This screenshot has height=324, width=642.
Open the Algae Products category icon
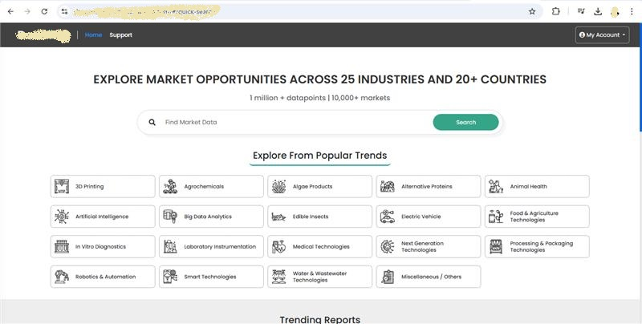coord(278,186)
